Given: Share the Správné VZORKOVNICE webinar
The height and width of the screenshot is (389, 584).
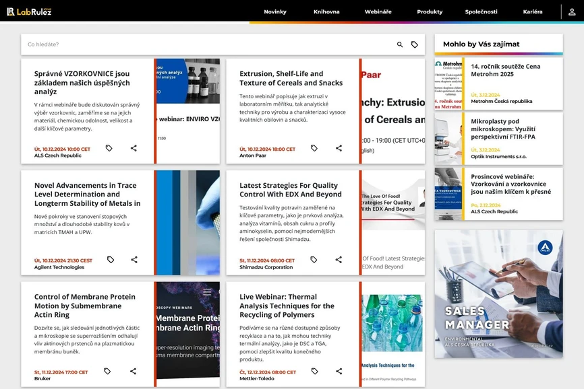Looking at the screenshot, I should (x=134, y=148).
